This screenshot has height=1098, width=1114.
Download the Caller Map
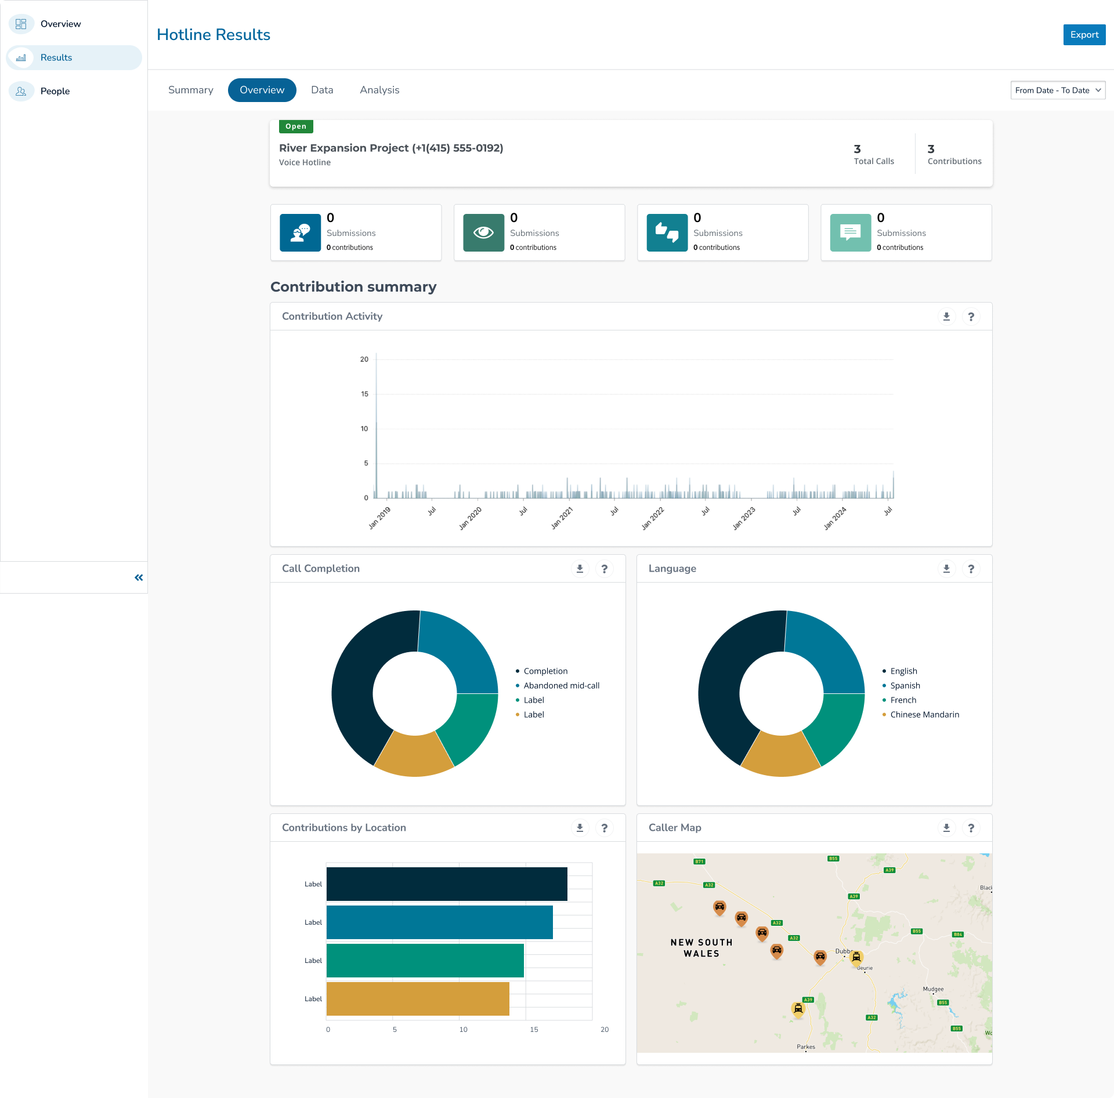tap(946, 828)
